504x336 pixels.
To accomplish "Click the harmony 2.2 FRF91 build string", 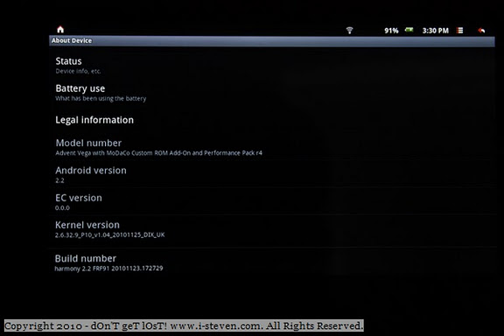I will 108,269.
